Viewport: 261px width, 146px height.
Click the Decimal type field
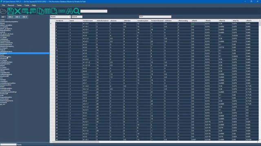77,17
